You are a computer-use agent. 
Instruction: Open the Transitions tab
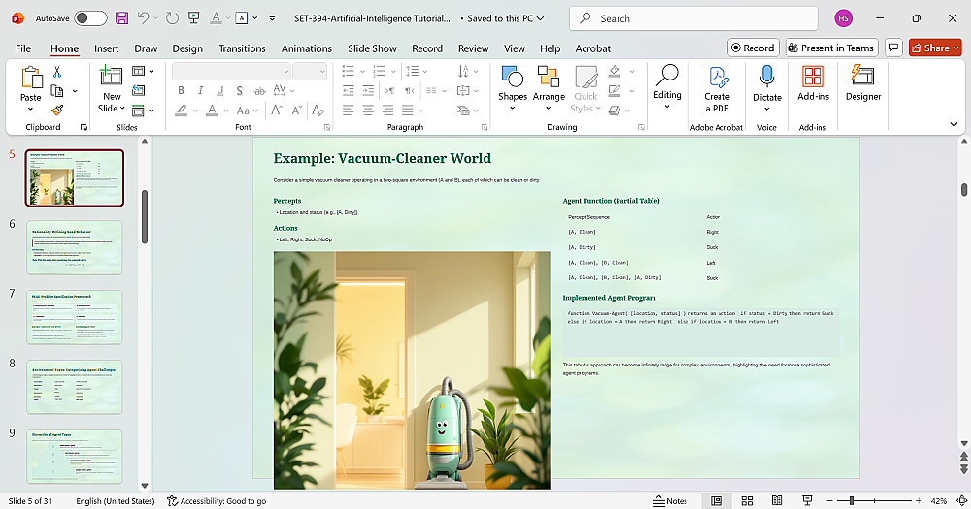coord(242,48)
